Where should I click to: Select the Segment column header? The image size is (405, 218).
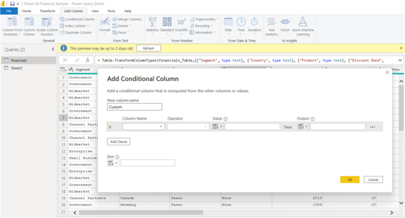click(x=83, y=69)
